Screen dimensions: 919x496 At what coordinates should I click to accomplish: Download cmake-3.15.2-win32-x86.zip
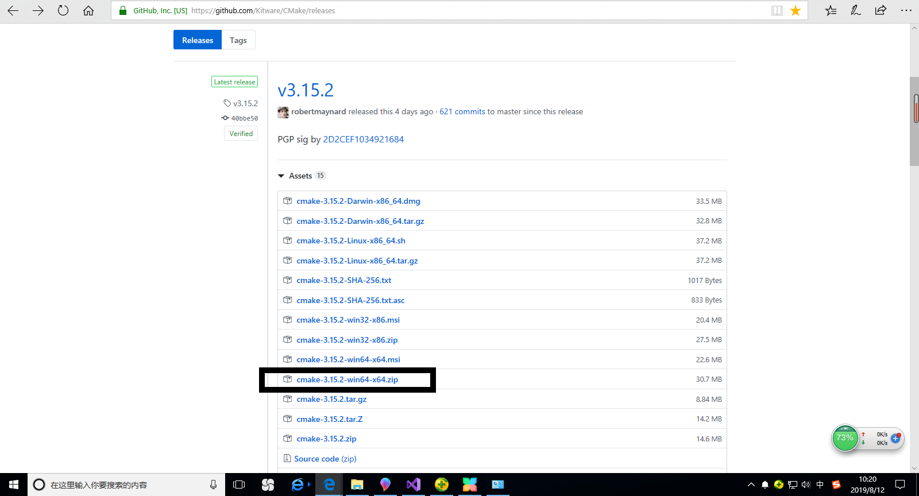click(347, 340)
